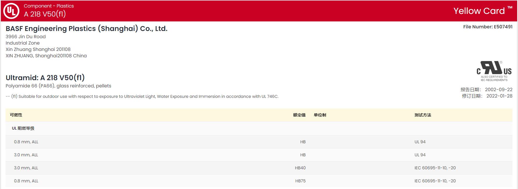Image resolution: width=518 pixels, height=189 pixels.
Task: Click the UL logo in header
Action: [x=11, y=11]
